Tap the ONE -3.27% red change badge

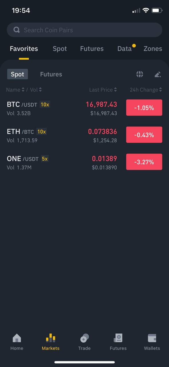tap(144, 162)
